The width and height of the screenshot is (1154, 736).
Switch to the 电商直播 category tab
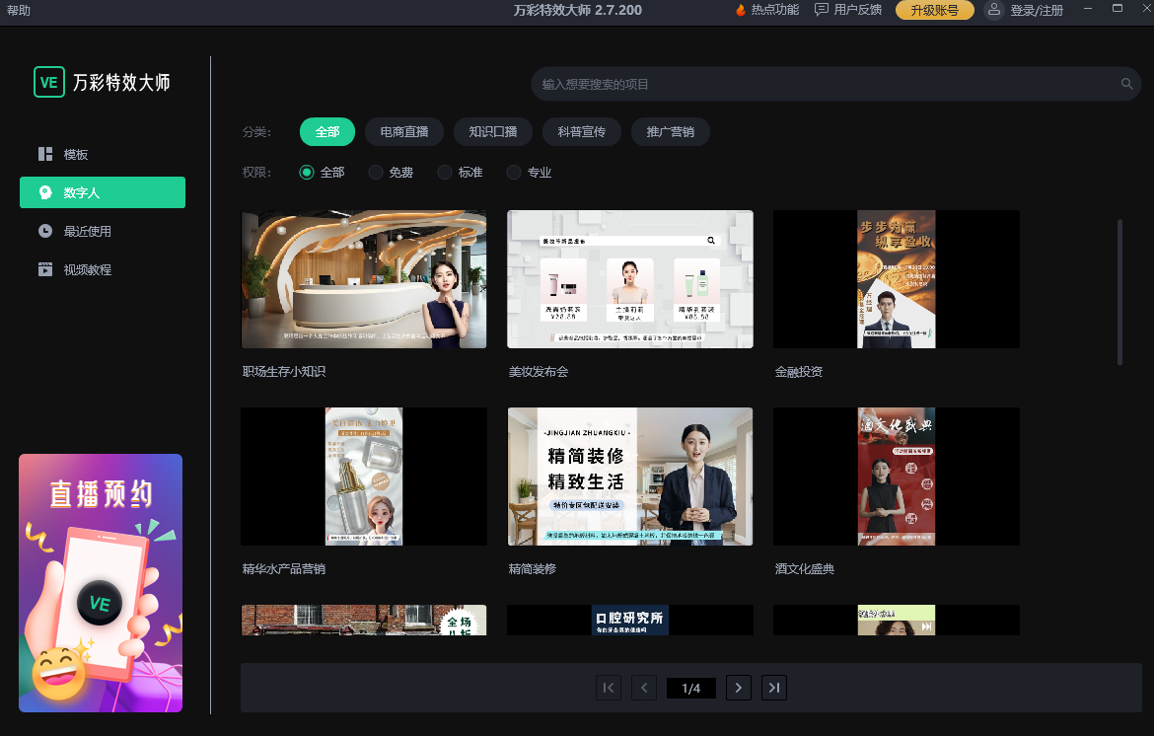(403, 131)
